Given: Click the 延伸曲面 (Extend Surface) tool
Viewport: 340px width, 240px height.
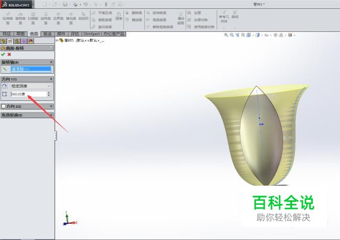Looking at the screenshot, I should 156,13.
